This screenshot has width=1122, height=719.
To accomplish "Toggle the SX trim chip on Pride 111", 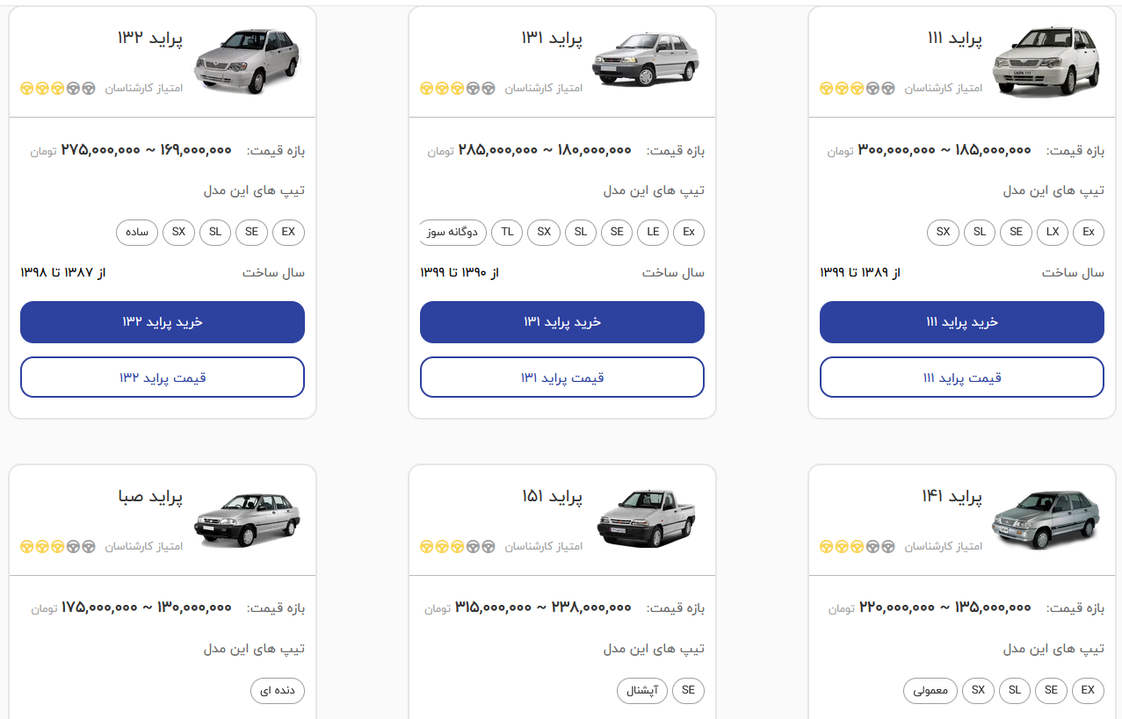I will pyautogui.click(x=943, y=232).
